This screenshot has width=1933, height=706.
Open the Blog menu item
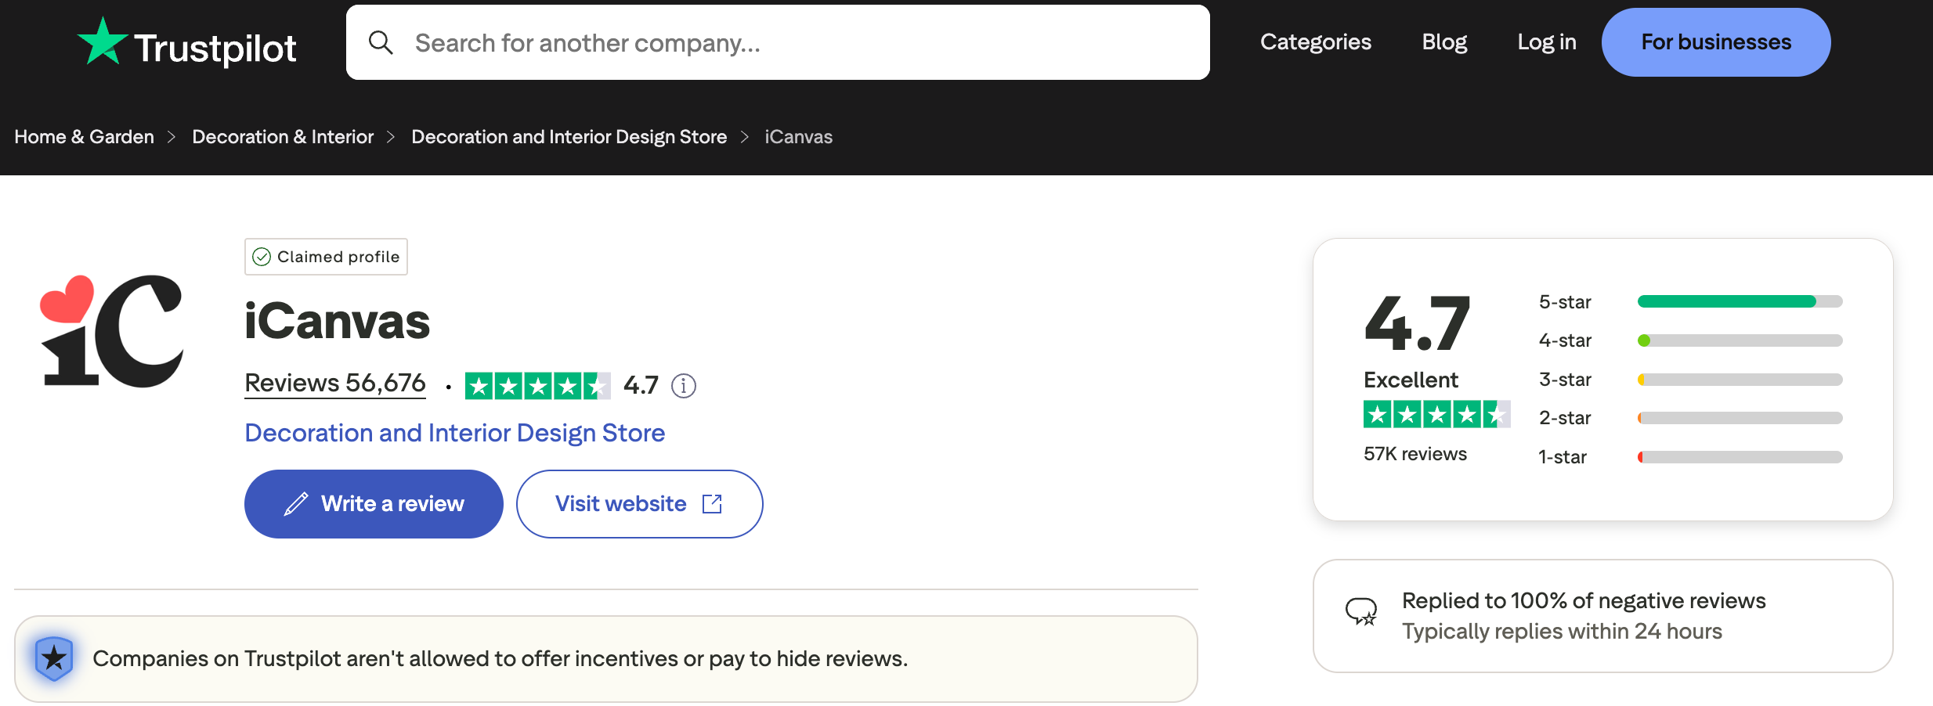[x=1444, y=42]
